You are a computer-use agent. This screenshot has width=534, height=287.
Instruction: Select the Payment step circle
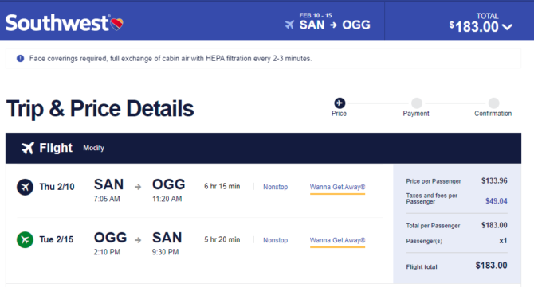(x=417, y=103)
